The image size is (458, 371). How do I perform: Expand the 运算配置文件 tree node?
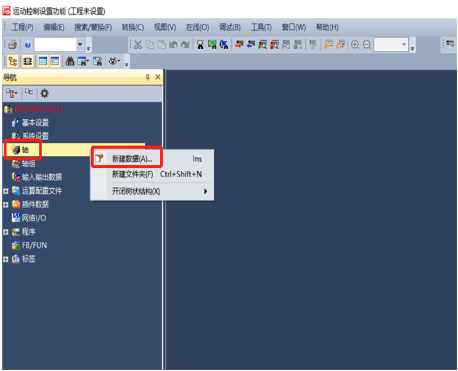6,191
